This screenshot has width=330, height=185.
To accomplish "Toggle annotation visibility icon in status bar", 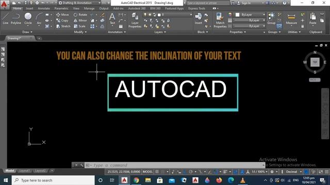I will coord(242,172).
